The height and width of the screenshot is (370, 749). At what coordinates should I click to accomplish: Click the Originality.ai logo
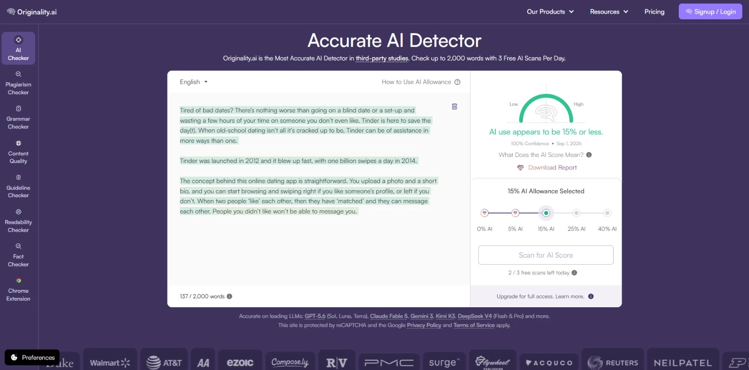tap(32, 12)
